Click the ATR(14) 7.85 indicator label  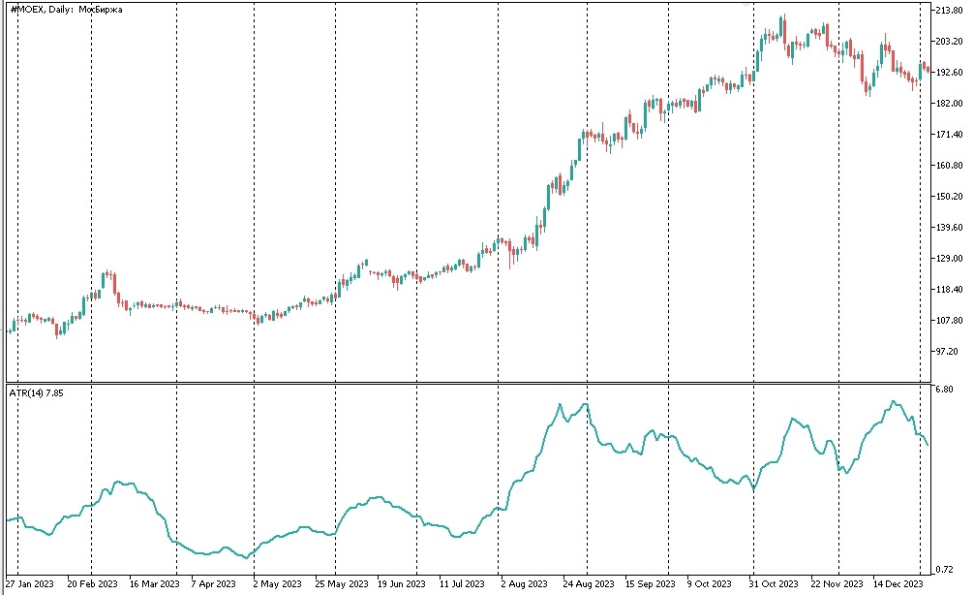click(36, 392)
